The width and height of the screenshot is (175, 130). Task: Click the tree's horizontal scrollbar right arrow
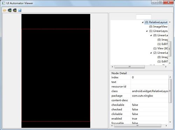166,67
